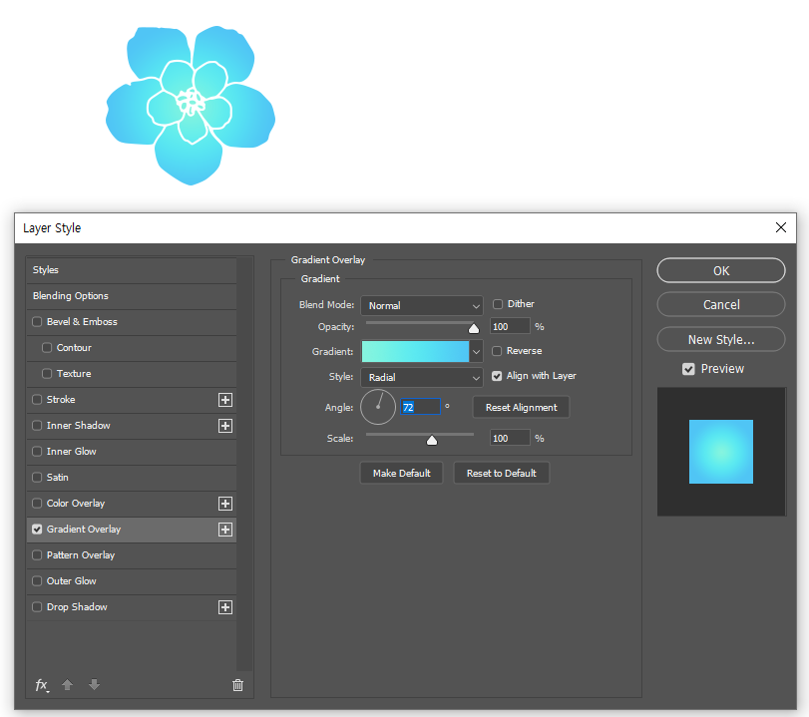Click the Make Default button
Screen dimensions: 809x717
coord(401,473)
